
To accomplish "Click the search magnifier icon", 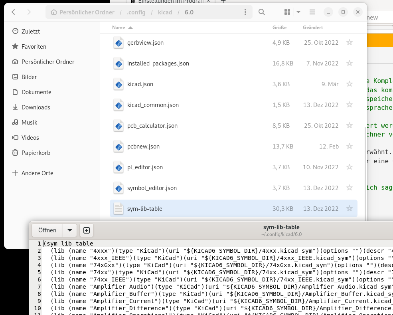I will click(x=261, y=12).
